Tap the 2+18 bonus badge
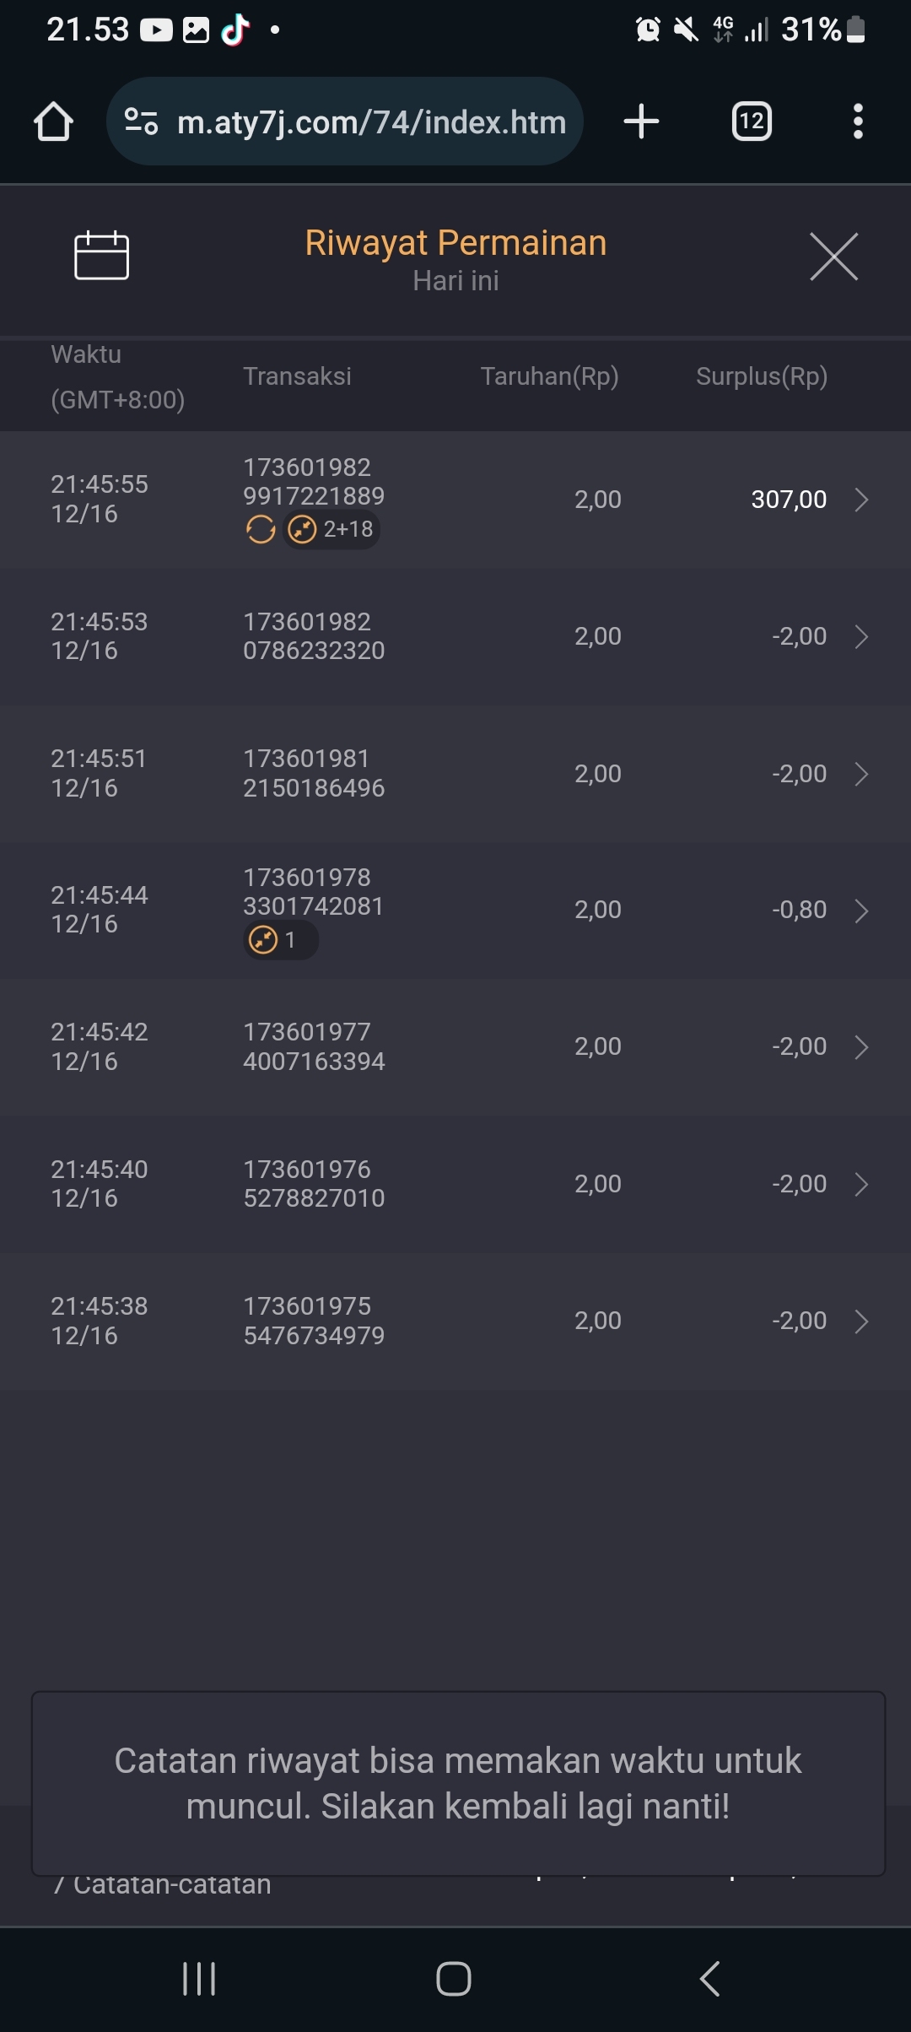The width and height of the screenshot is (911, 2032). (332, 530)
